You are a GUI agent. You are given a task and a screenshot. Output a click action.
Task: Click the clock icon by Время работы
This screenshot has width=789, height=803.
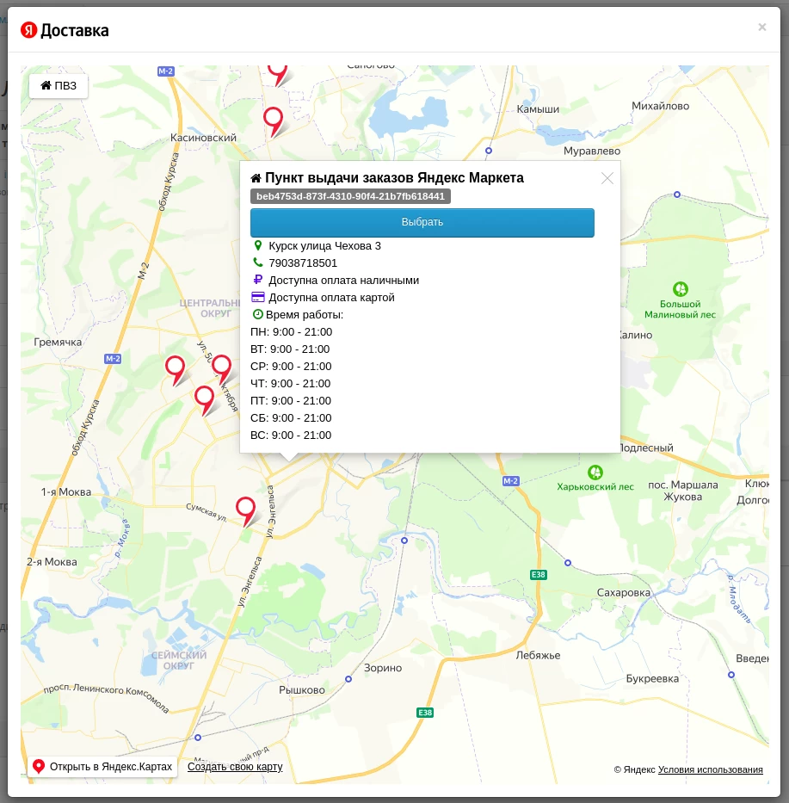tap(258, 314)
